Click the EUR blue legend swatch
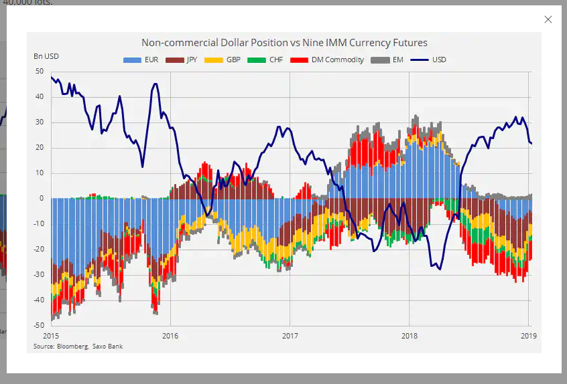Screen dimensions: 567x384 [x=132, y=60]
